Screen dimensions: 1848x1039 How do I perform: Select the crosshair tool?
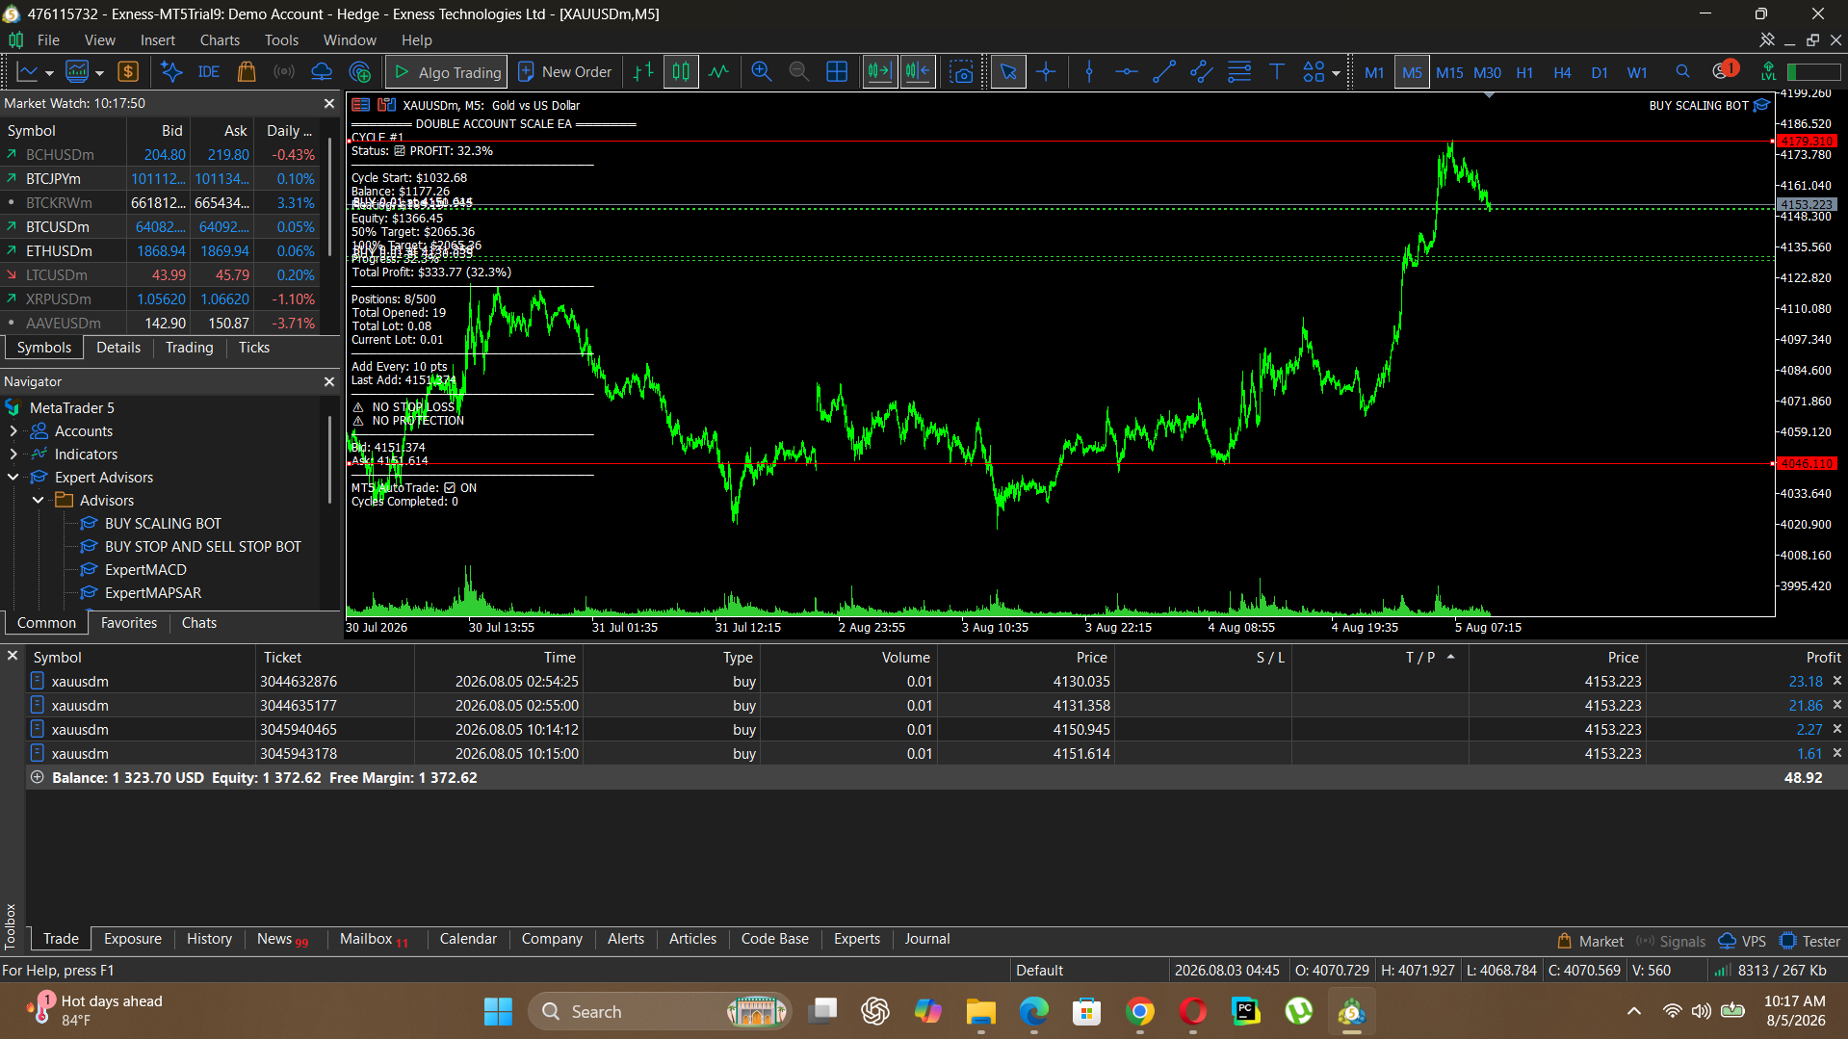point(1046,72)
